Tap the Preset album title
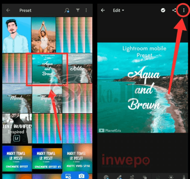The height and width of the screenshot is (179, 190). click(25, 11)
